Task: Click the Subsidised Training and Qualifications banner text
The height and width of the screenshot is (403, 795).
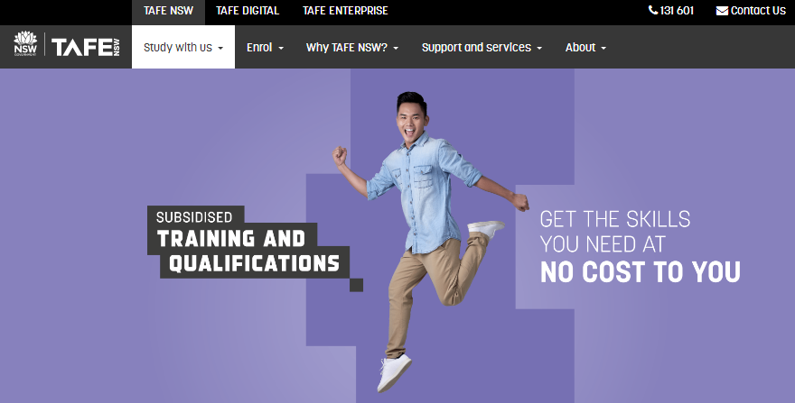Action: tap(248, 242)
